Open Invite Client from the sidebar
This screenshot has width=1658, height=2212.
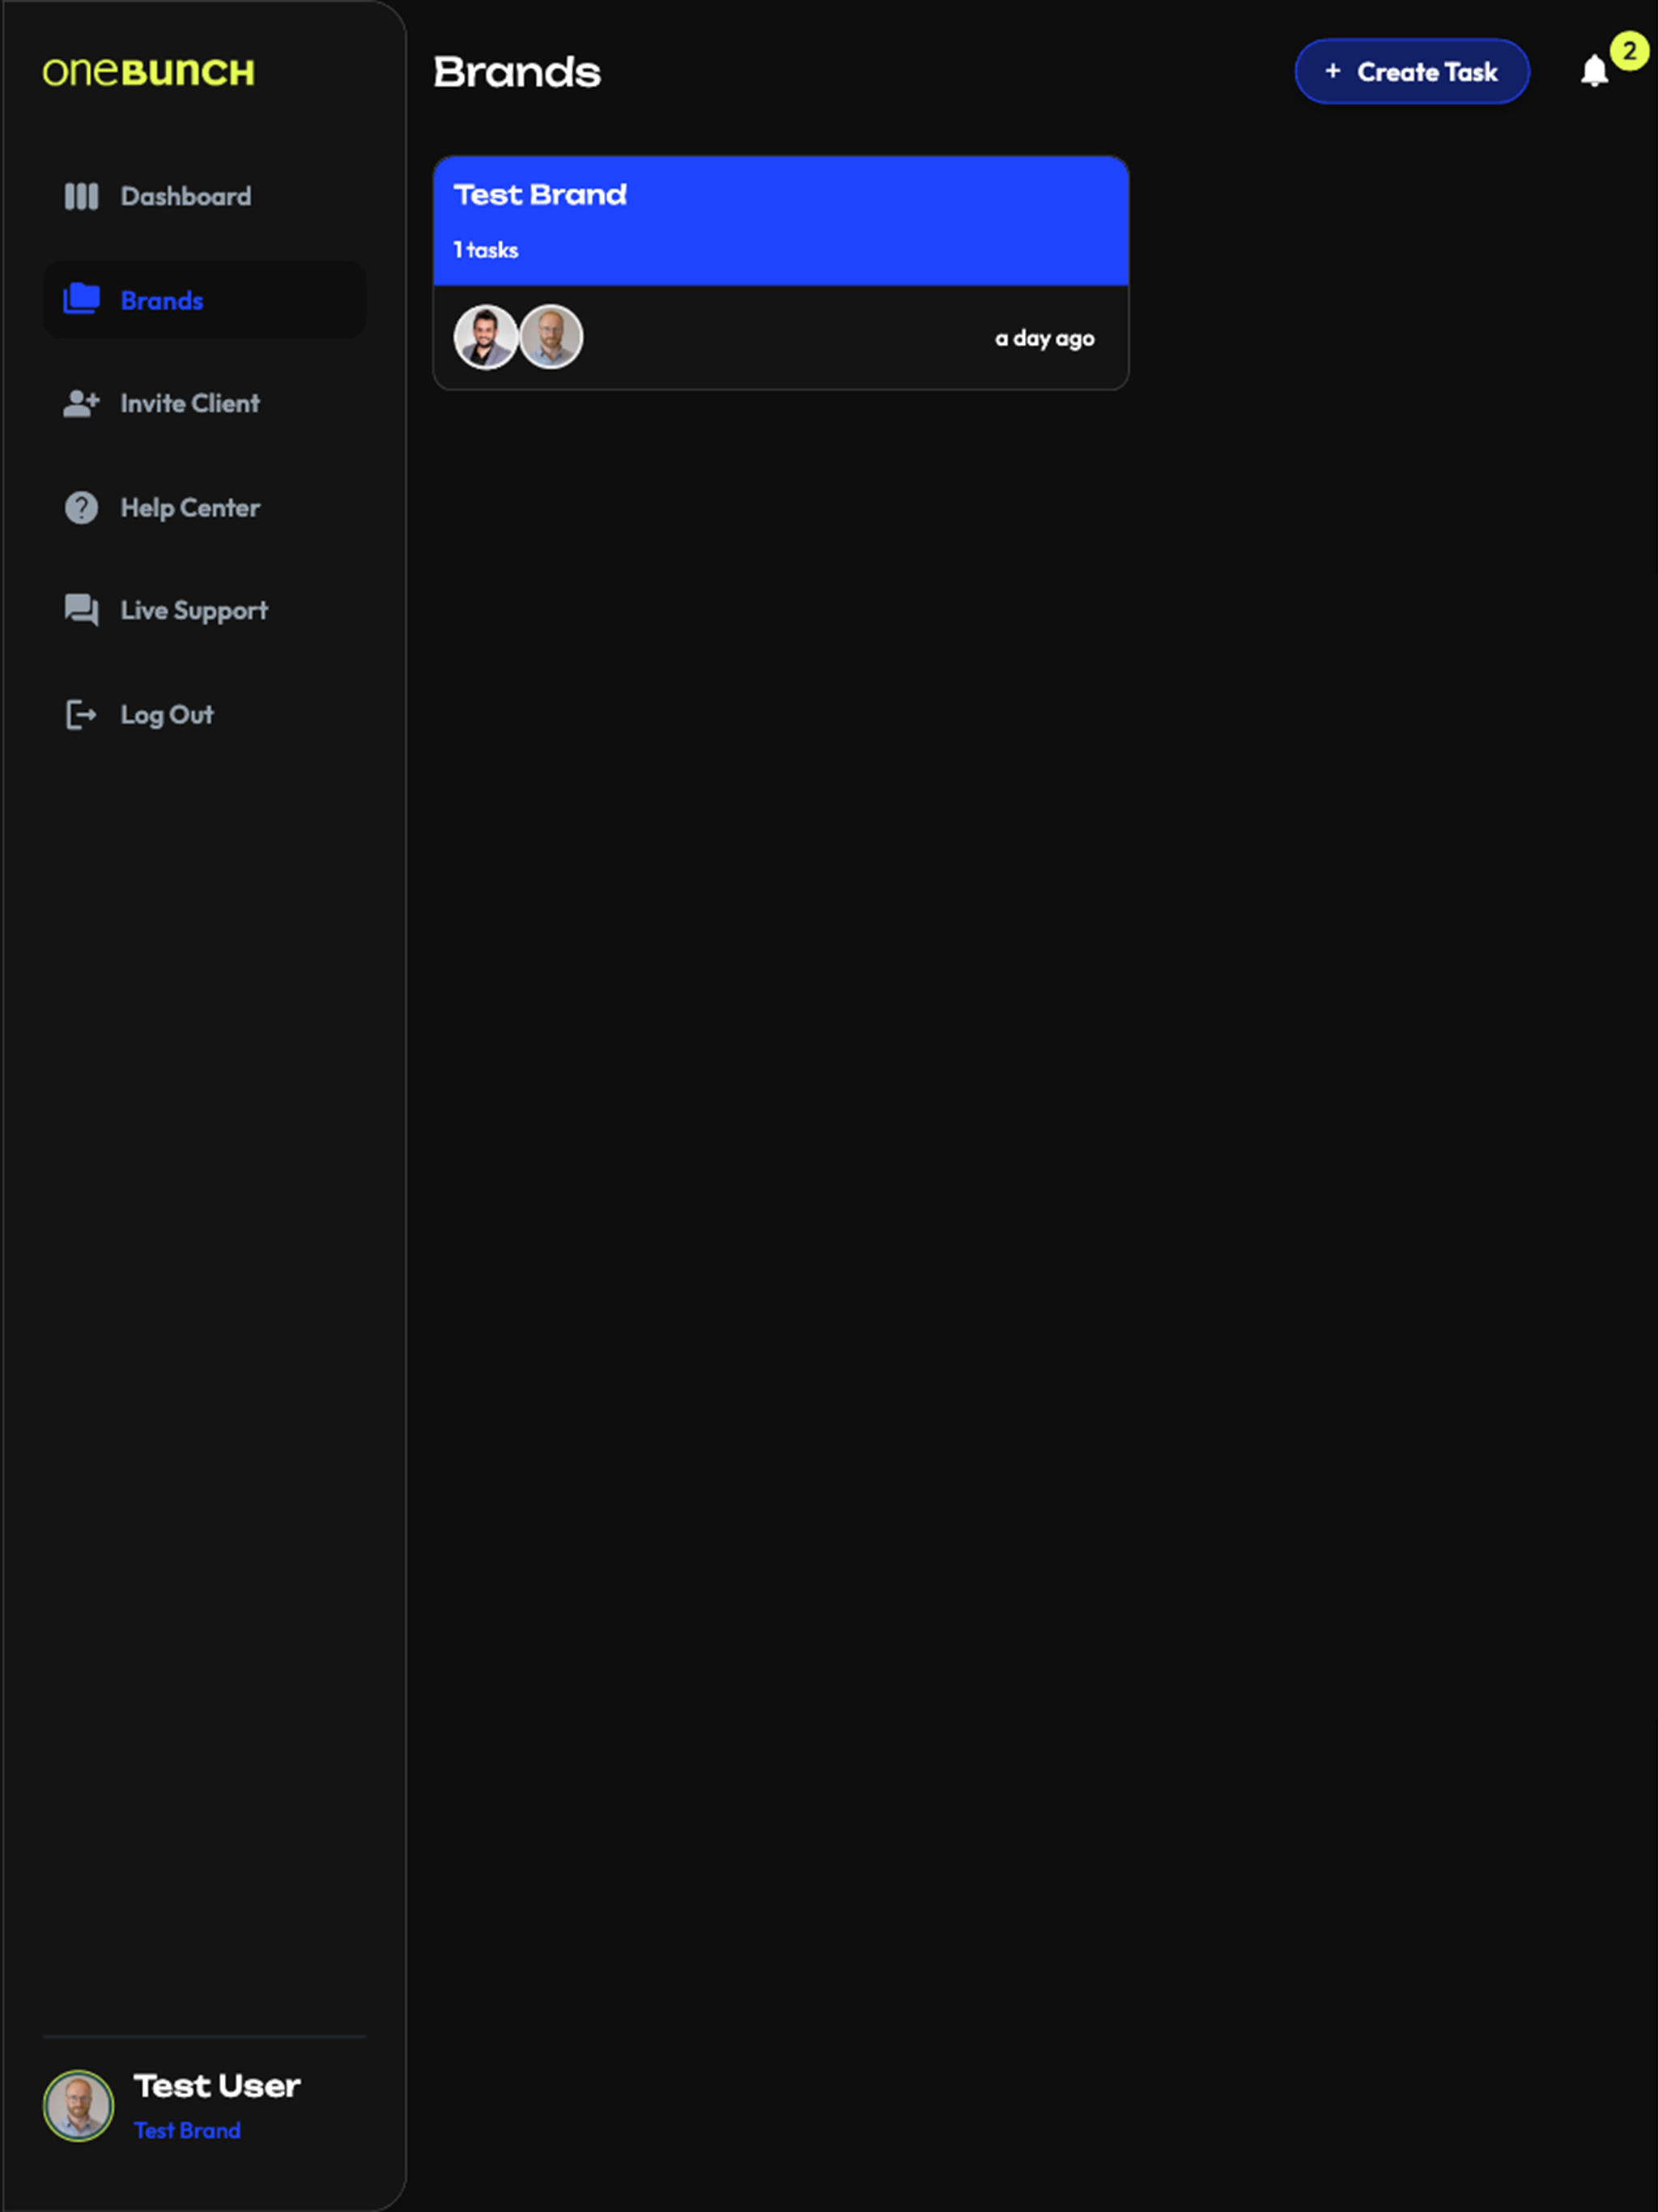pyautogui.click(x=205, y=403)
